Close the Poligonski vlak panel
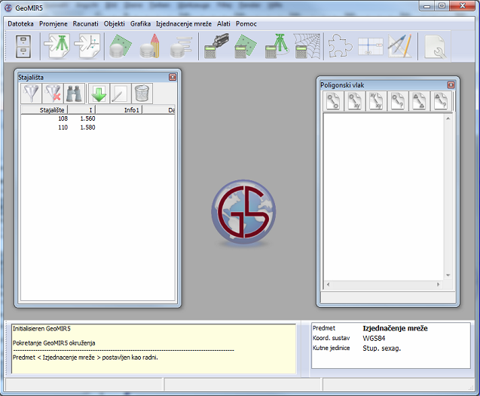The width and height of the screenshot is (480, 396). pos(451,85)
